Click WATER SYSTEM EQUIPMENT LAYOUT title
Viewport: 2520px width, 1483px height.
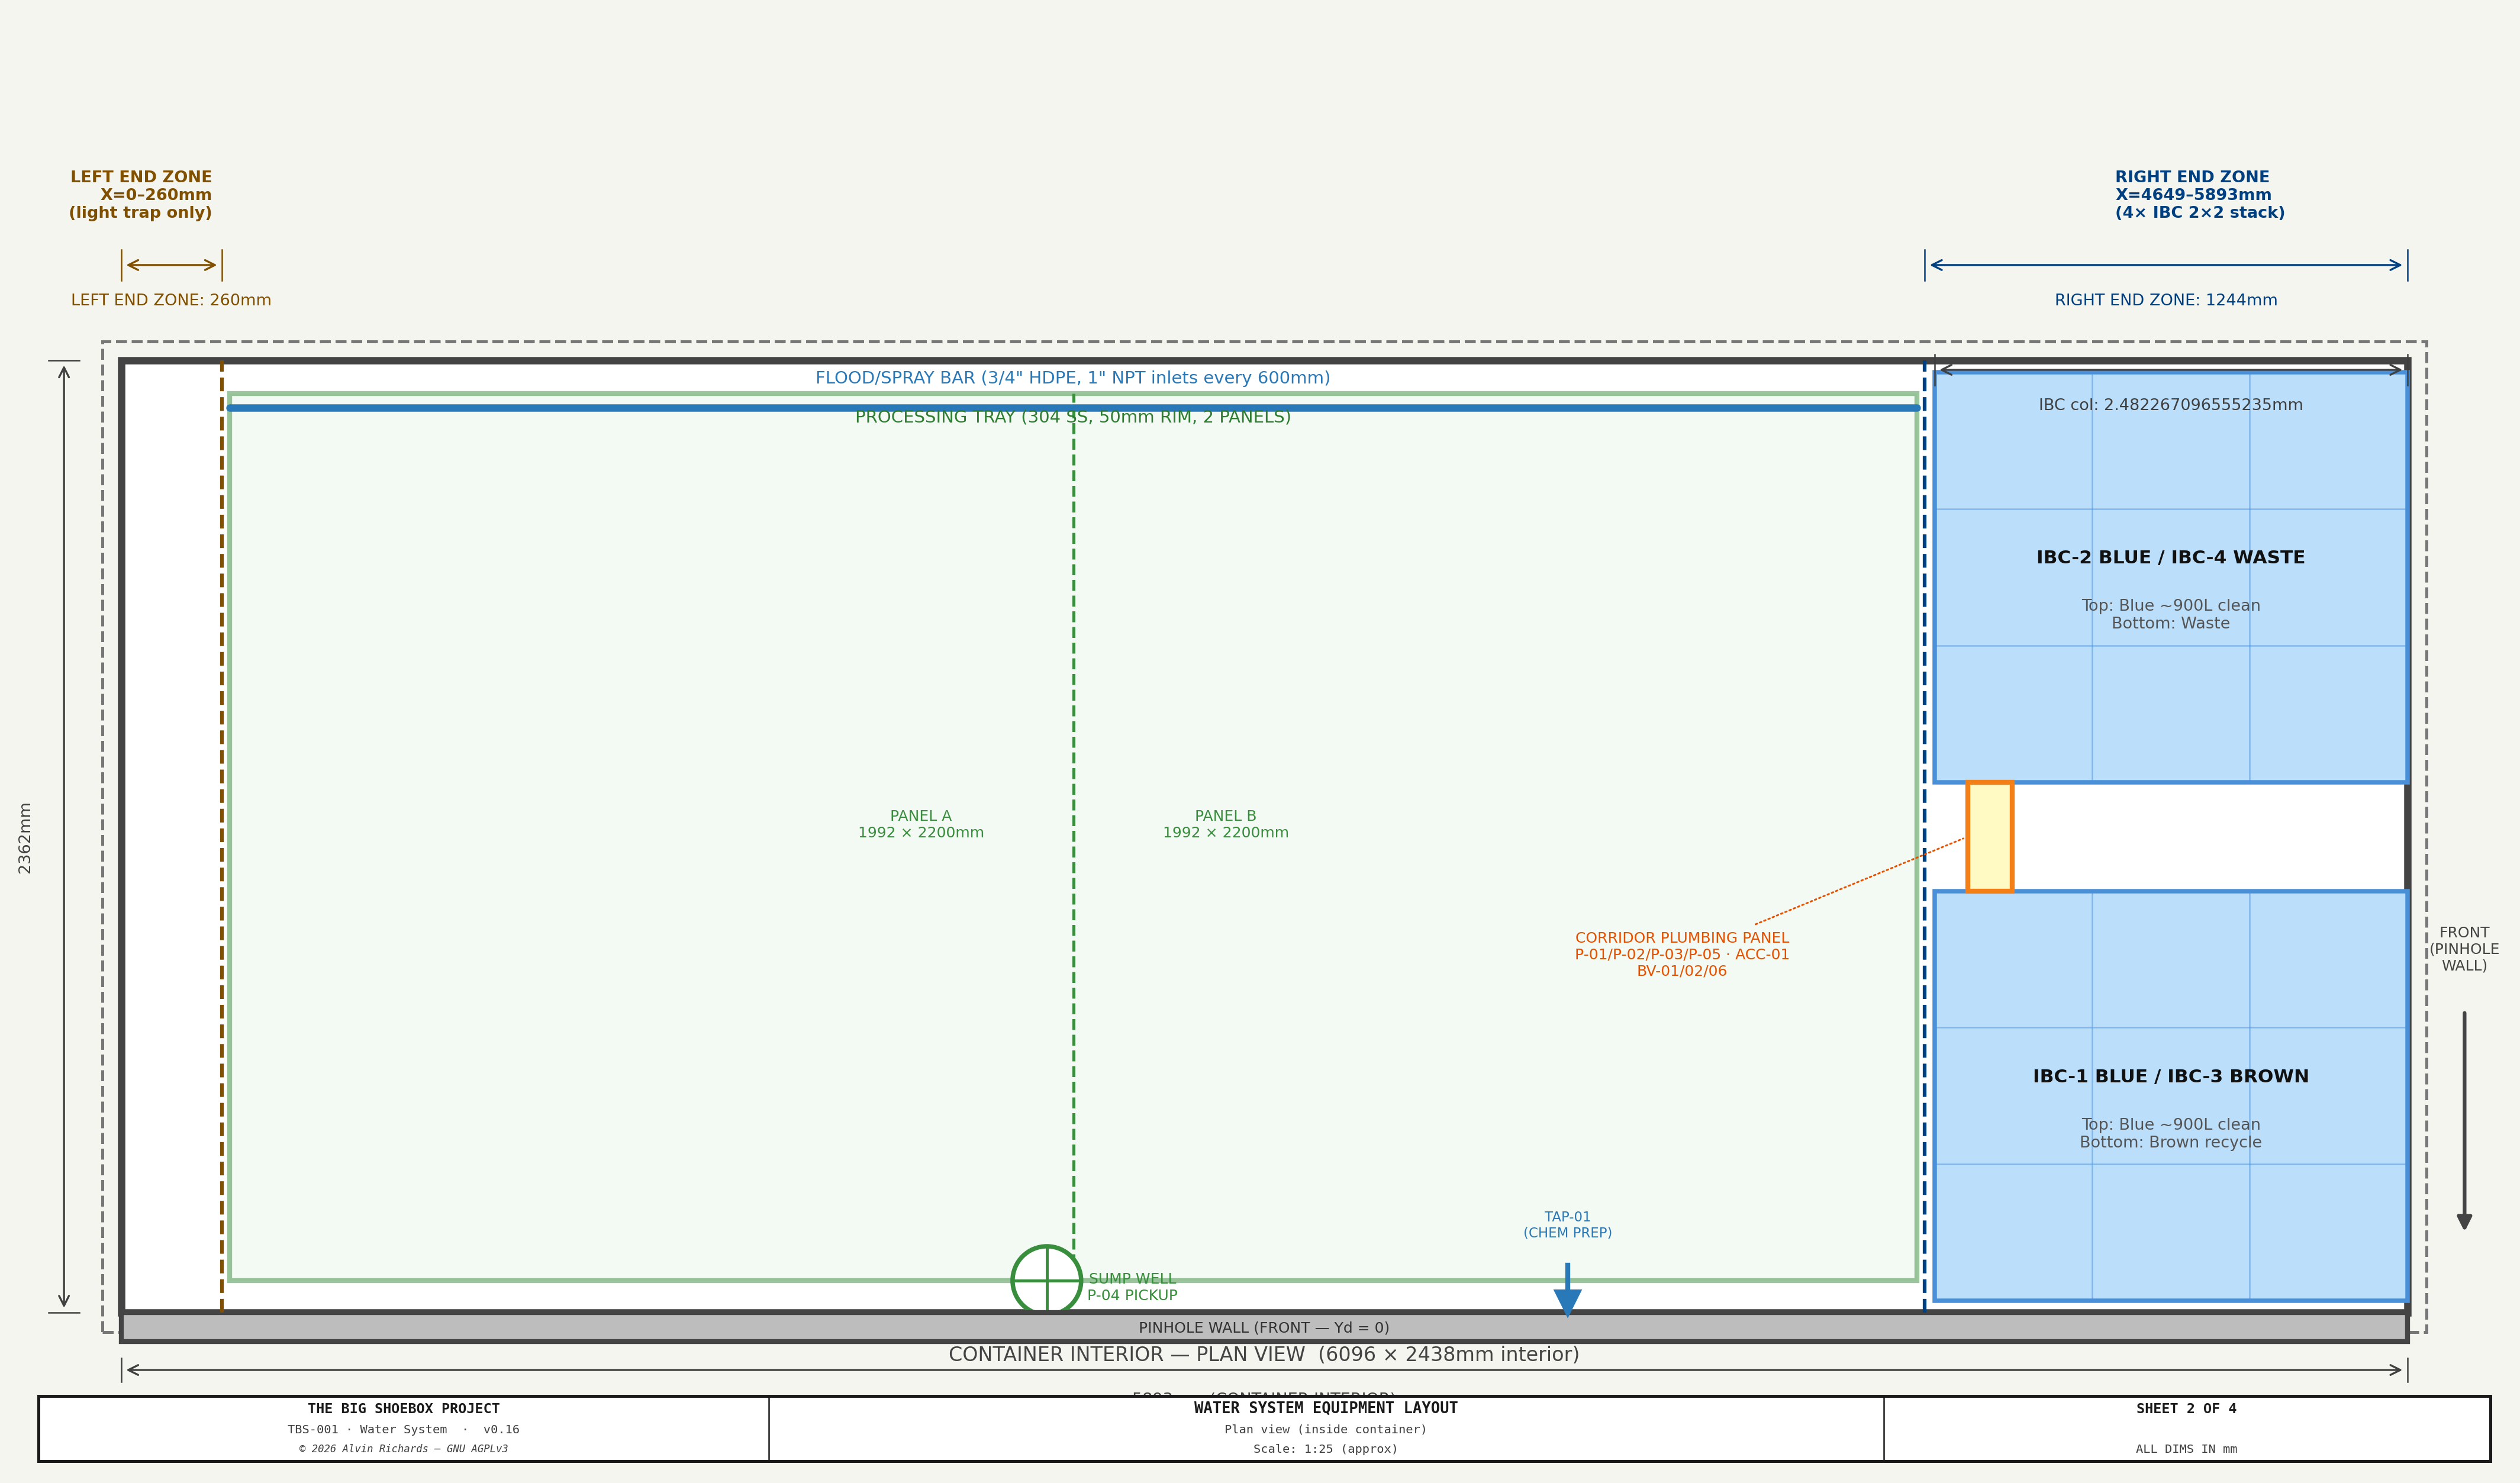1325,1408
